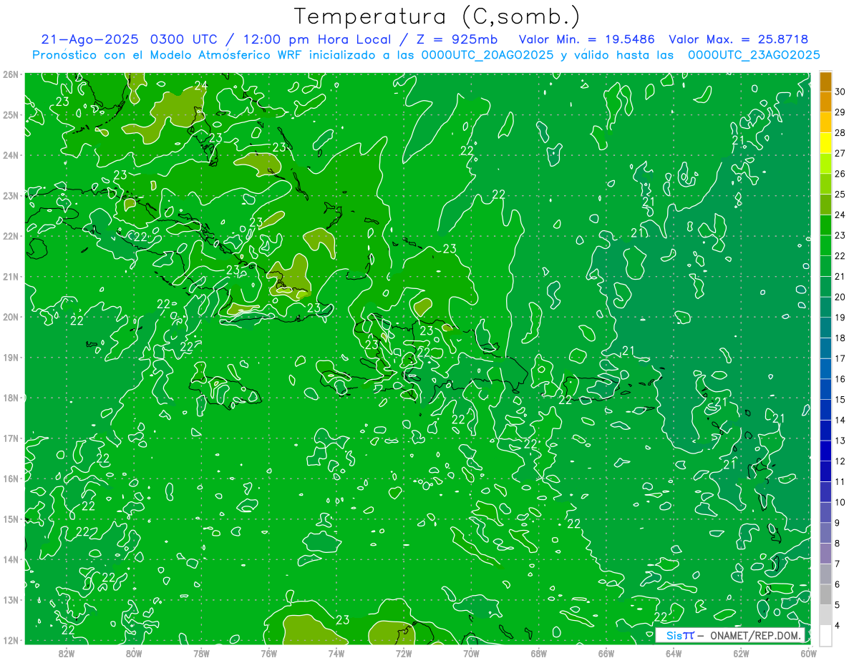Screen dimensions: 859x663
Task: Click the "66W" longitude axis label
Action: (606, 653)
